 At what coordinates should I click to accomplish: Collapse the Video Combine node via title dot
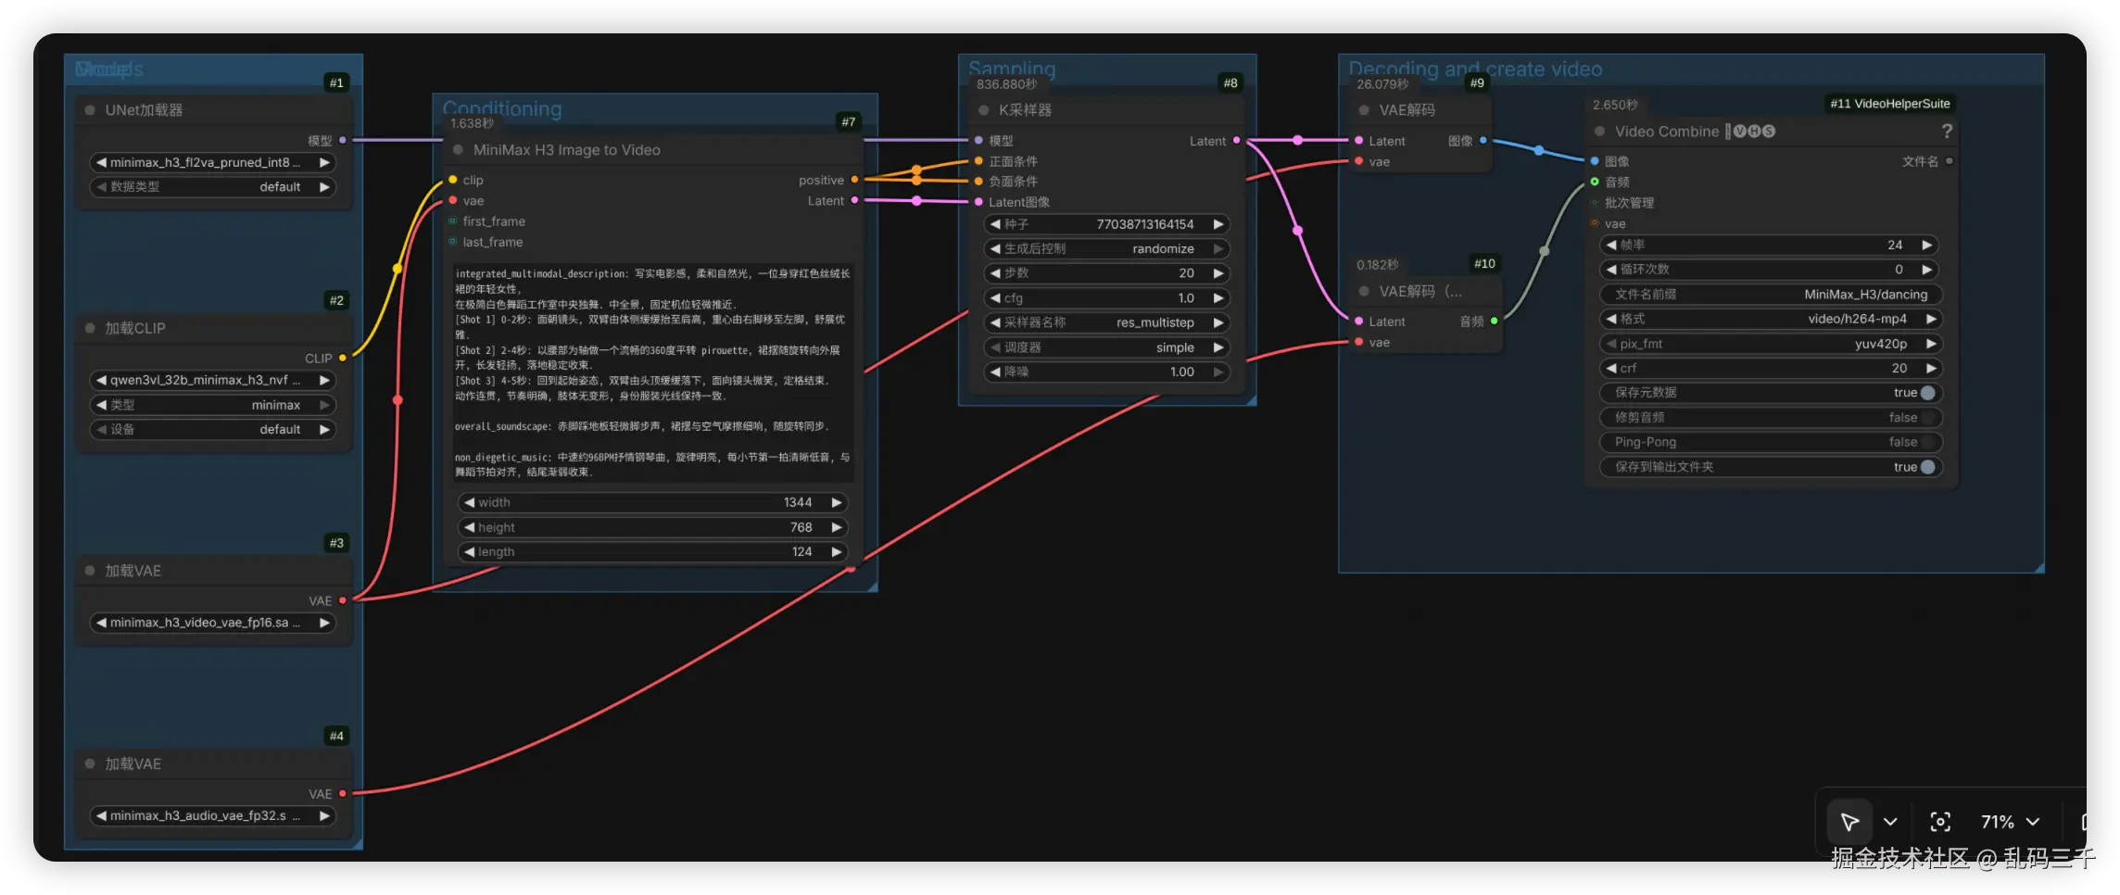pyautogui.click(x=1600, y=132)
